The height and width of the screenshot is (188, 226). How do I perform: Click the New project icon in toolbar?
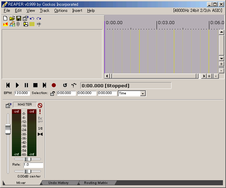pyautogui.click(x=5, y=18)
